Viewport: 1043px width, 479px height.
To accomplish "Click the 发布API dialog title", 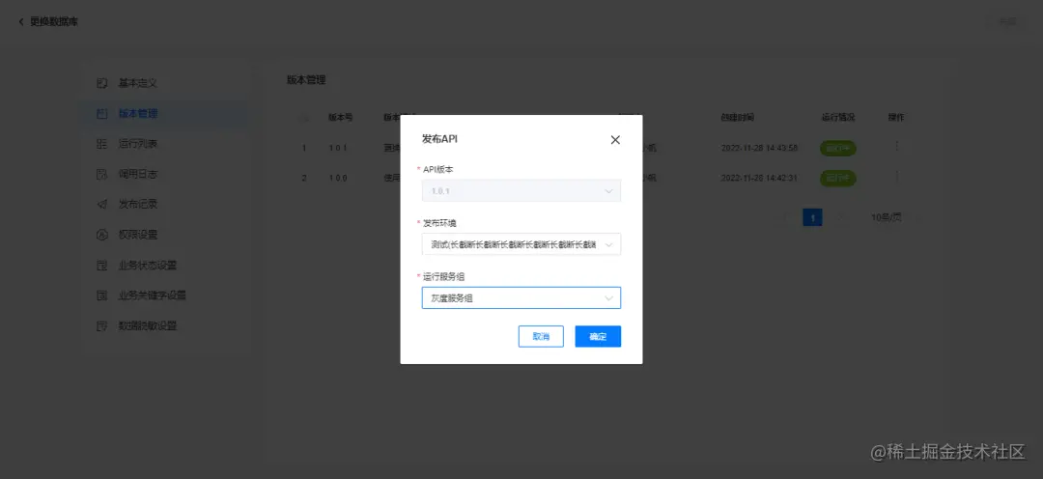I will (439, 139).
